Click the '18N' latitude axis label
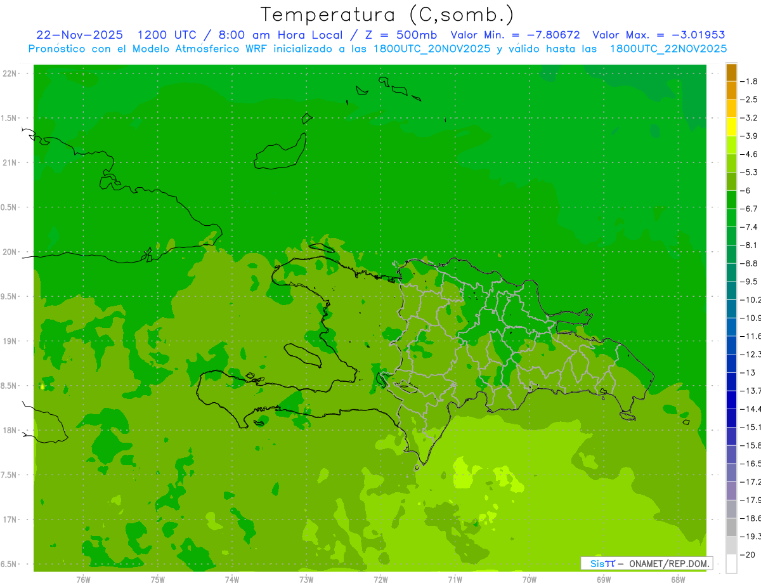The height and width of the screenshot is (588, 761). pos(10,430)
